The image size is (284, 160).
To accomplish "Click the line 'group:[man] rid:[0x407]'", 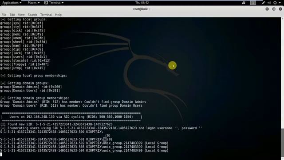I will pos(22,45).
